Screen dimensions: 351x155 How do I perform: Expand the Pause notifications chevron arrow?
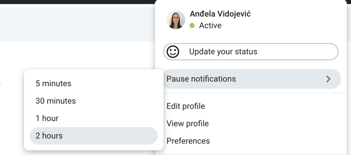pos(328,79)
